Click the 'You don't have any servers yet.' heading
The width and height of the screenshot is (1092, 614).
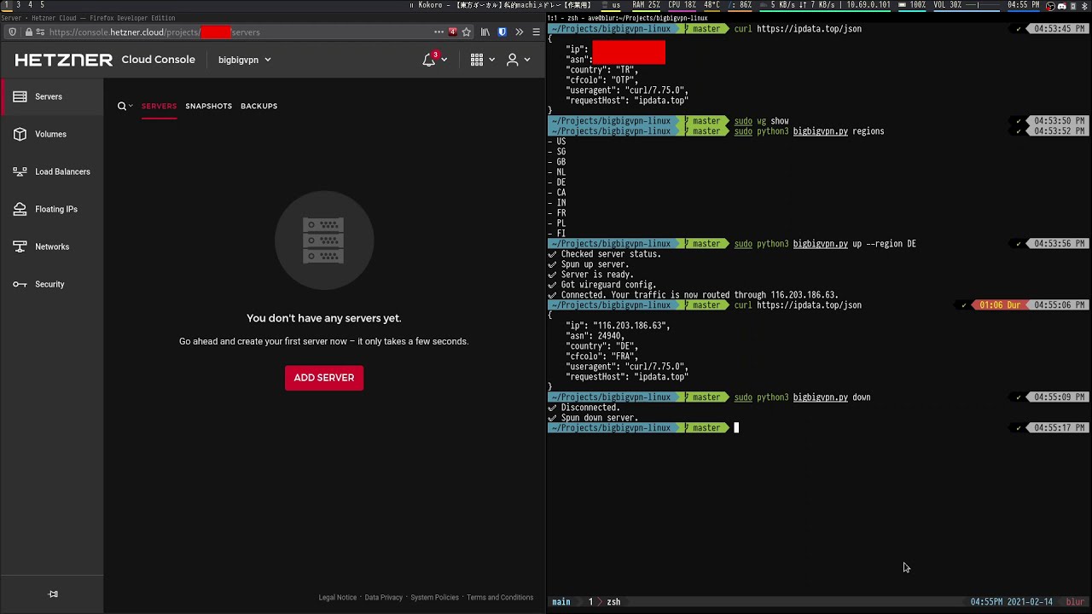[324, 318]
